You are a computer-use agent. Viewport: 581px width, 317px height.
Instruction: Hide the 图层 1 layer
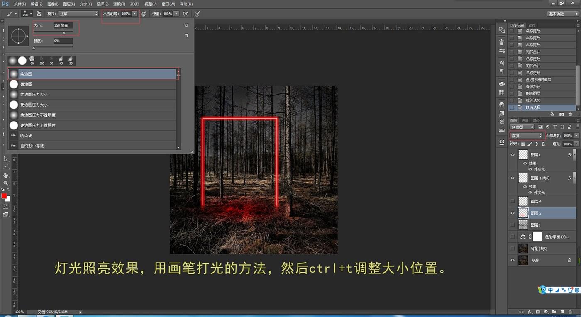pyautogui.click(x=513, y=154)
